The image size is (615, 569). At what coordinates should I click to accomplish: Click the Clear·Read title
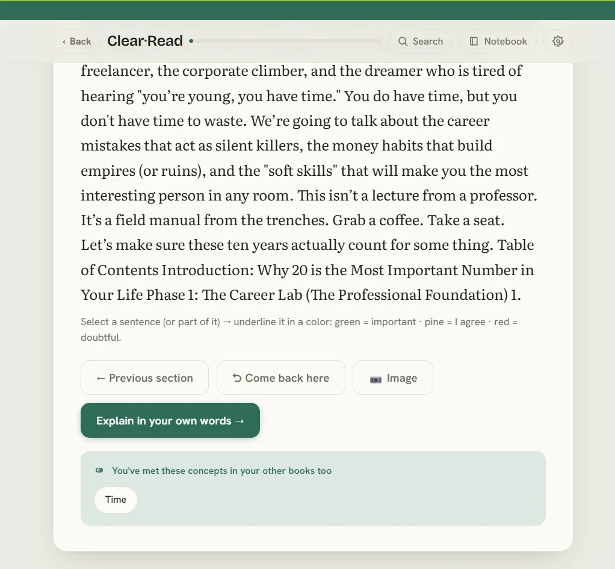tap(145, 41)
